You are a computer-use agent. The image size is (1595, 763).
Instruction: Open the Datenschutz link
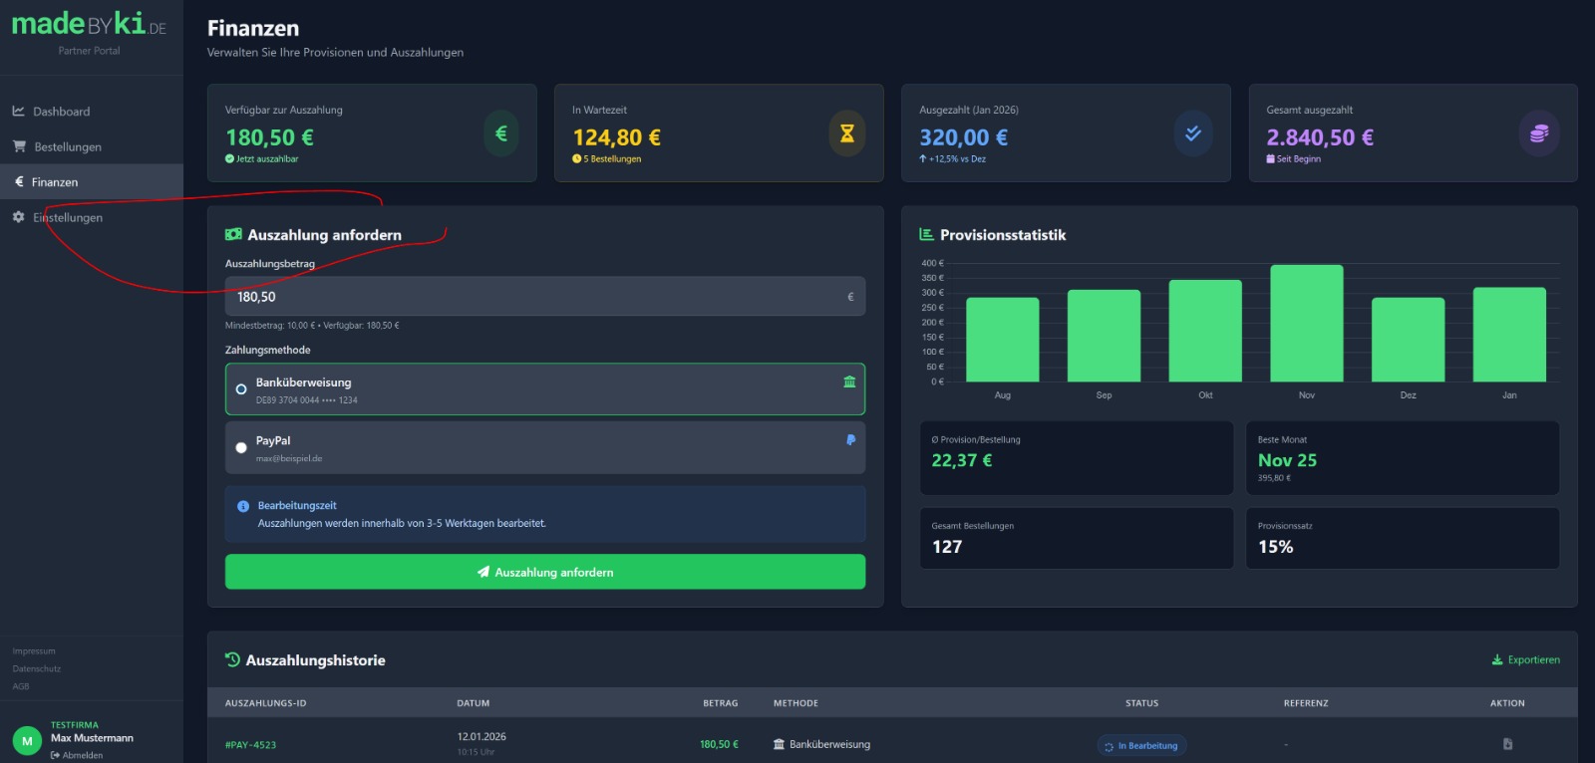pyautogui.click(x=37, y=668)
